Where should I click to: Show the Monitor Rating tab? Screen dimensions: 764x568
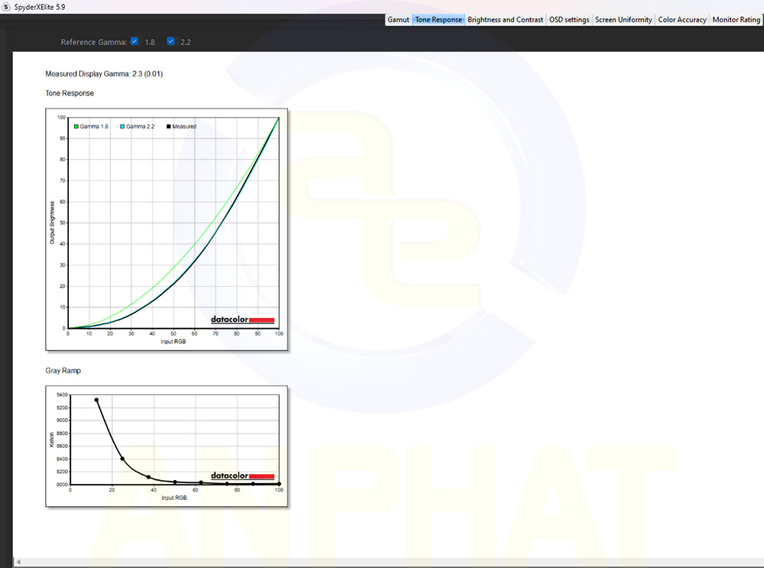pos(736,20)
